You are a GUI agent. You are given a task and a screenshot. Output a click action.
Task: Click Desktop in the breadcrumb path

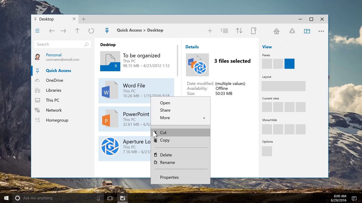pos(155,30)
